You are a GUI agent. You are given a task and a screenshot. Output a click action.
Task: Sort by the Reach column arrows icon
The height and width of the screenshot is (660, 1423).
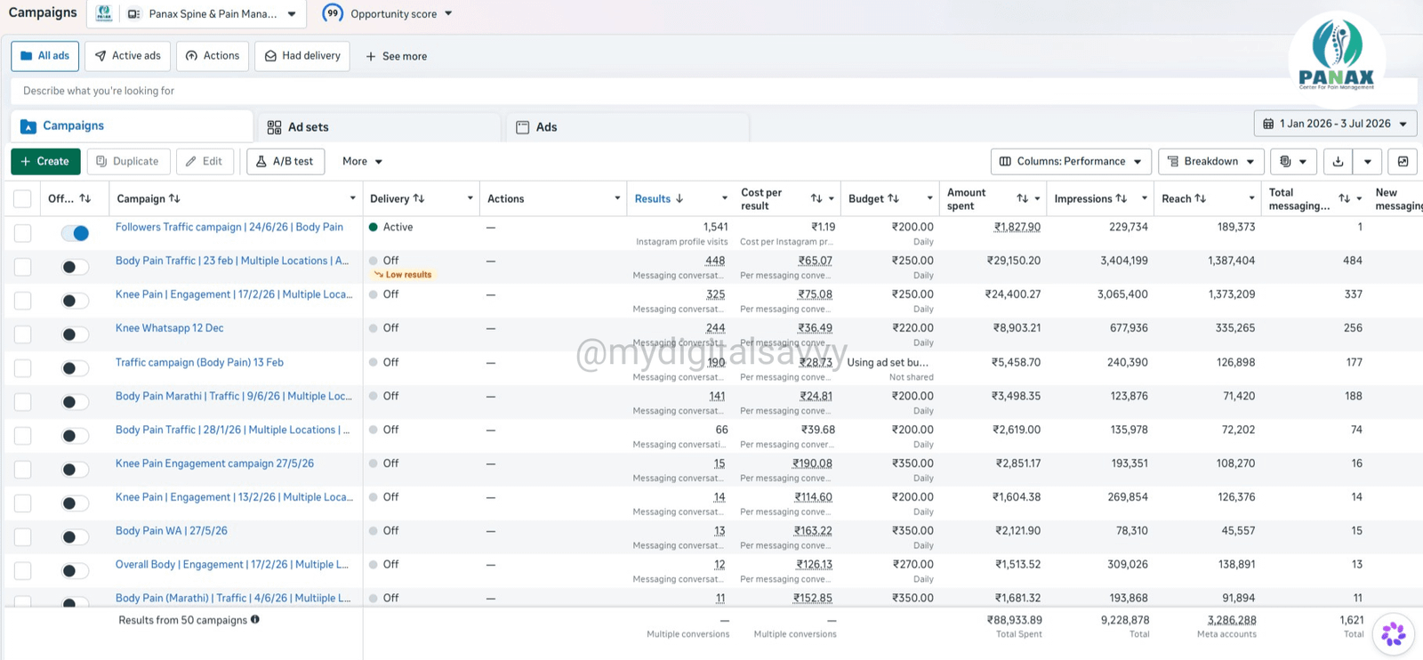pyautogui.click(x=1201, y=198)
